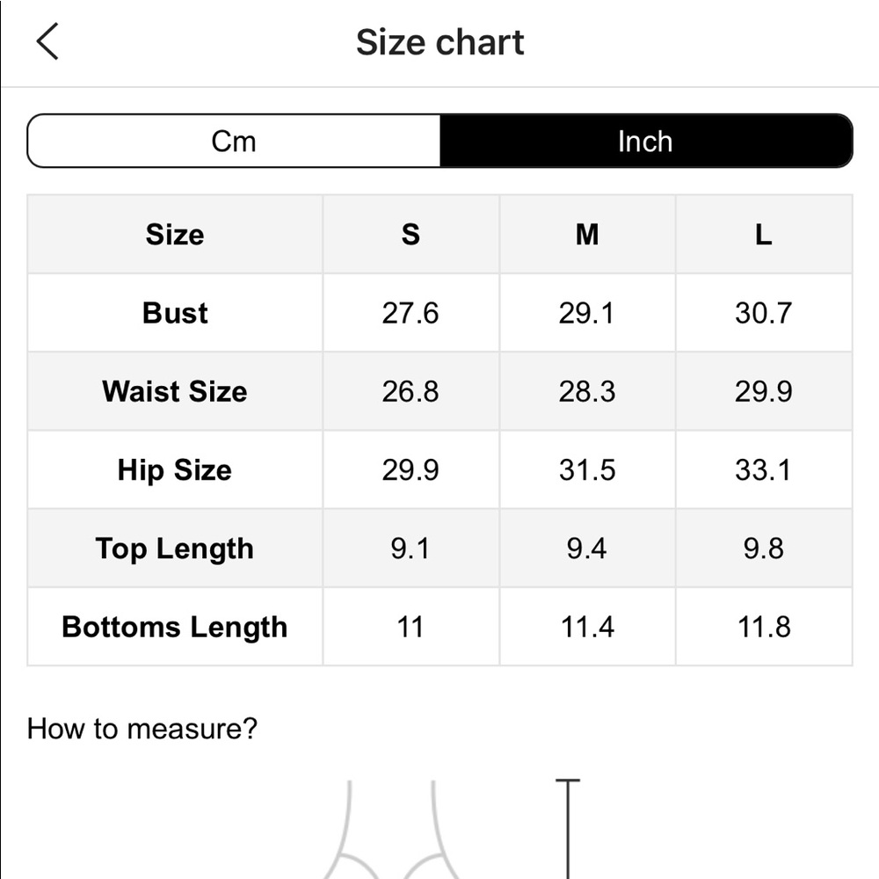Select the 27.6 bust value for S
The width and height of the screenshot is (879, 879).
[410, 313]
